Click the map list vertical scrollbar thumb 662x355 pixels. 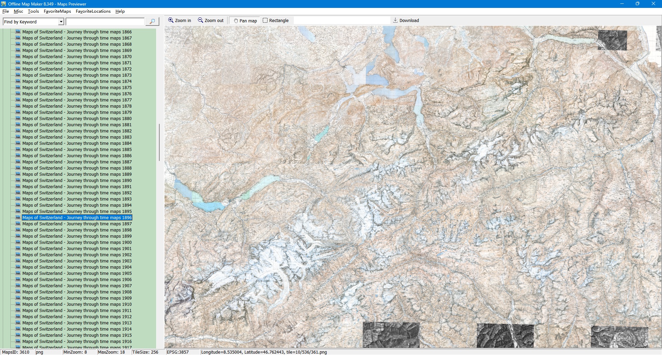click(x=159, y=142)
